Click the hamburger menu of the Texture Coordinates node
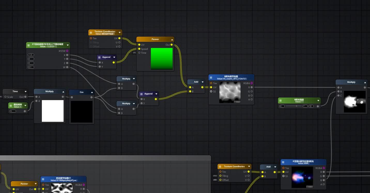Viewport: 370px width, 193px height. point(91,33)
